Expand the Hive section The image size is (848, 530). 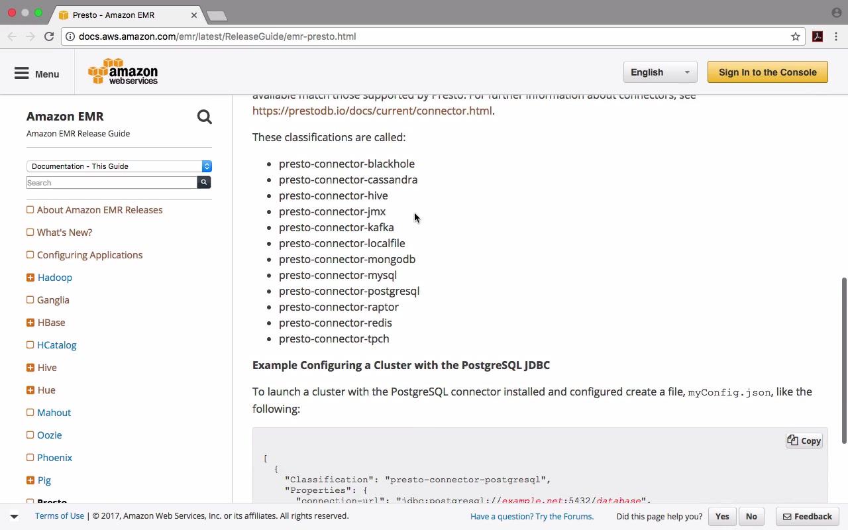(x=30, y=368)
